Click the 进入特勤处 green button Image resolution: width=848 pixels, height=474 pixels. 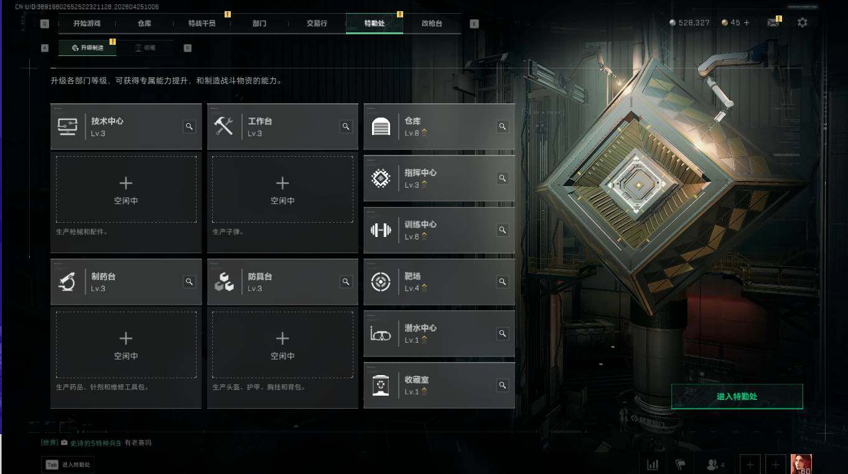[737, 396]
